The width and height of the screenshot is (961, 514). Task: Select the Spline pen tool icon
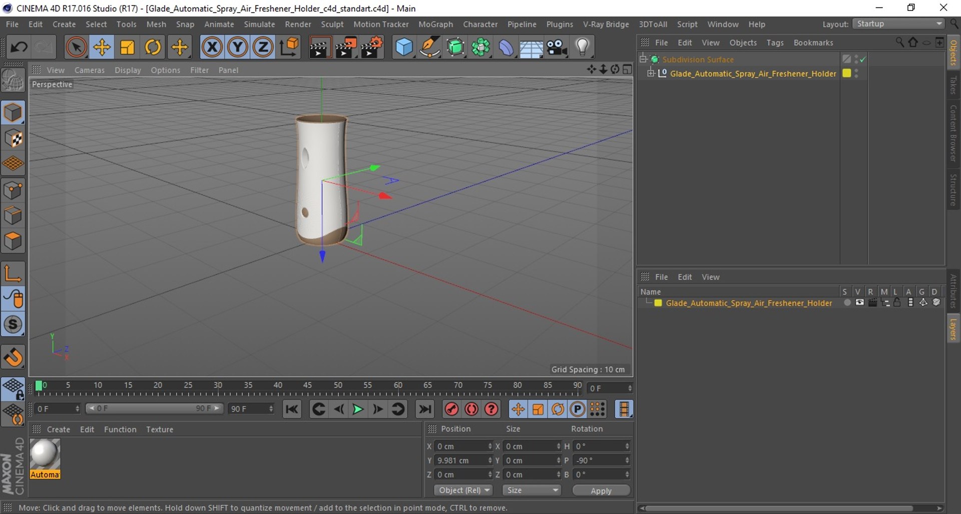coord(429,47)
